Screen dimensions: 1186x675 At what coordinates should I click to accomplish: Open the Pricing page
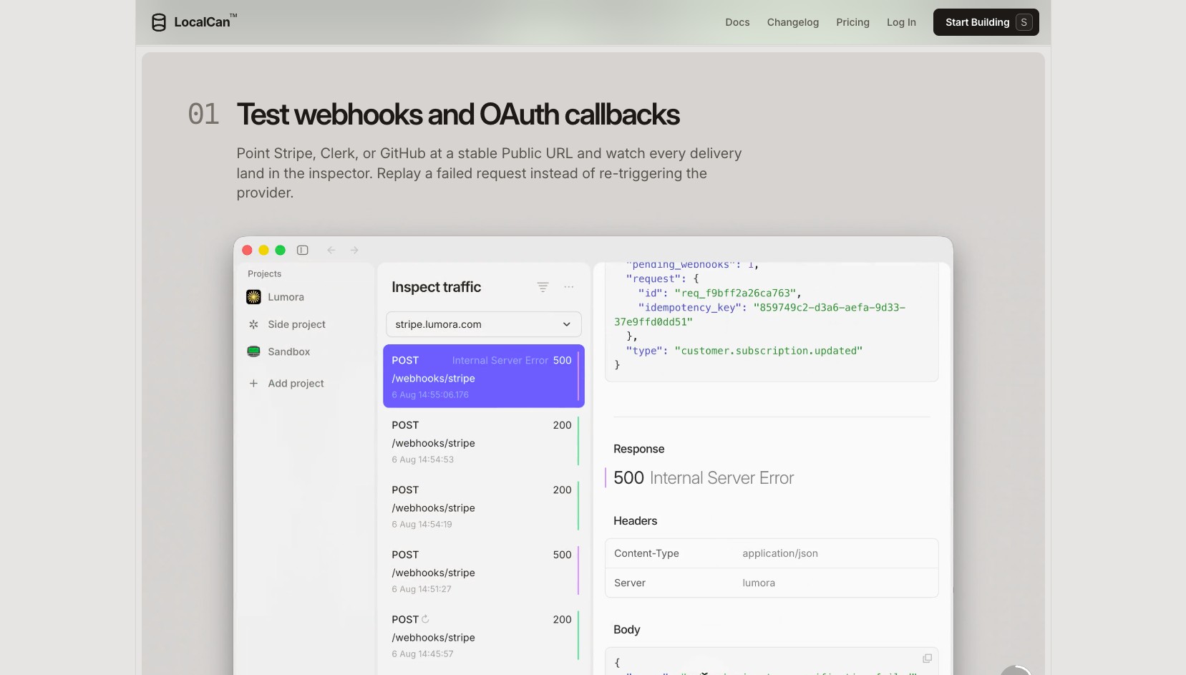(x=852, y=22)
